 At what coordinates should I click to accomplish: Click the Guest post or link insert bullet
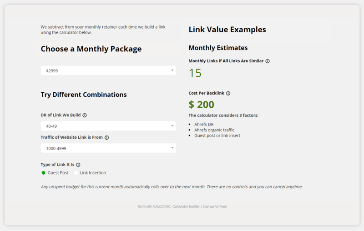(x=217, y=136)
